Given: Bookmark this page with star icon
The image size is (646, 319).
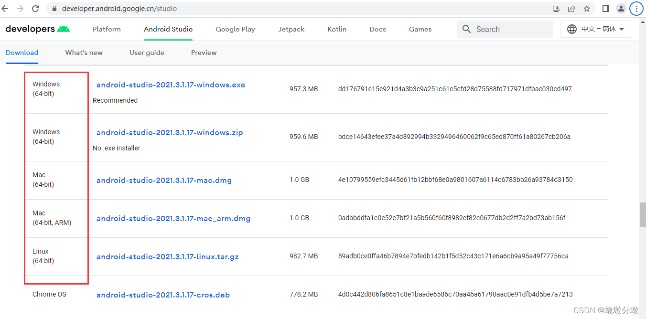Looking at the screenshot, I should 587,9.
